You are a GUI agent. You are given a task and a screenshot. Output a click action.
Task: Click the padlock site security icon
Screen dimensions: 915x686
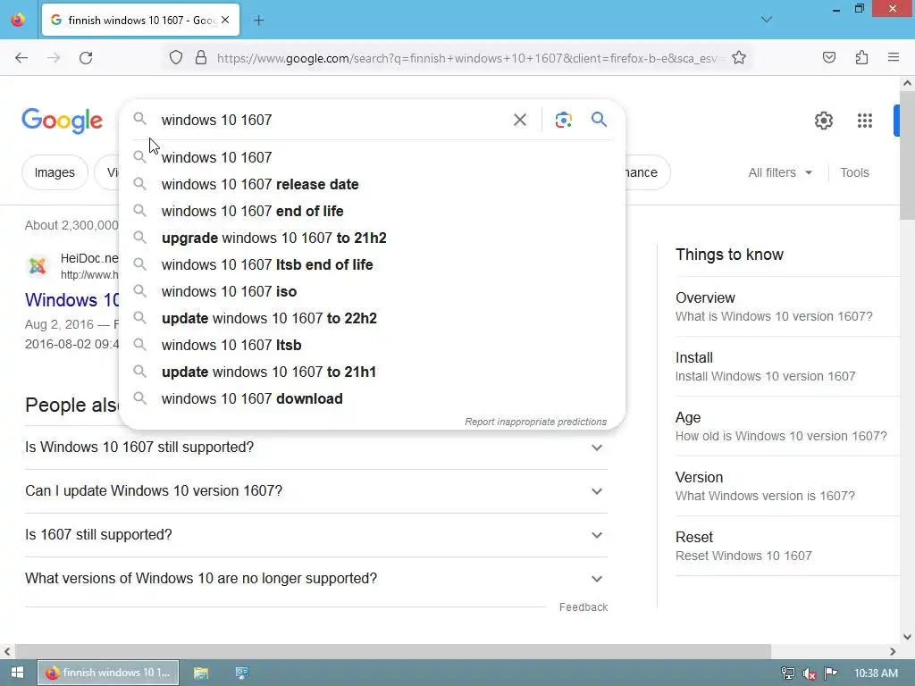pos(201,58)
